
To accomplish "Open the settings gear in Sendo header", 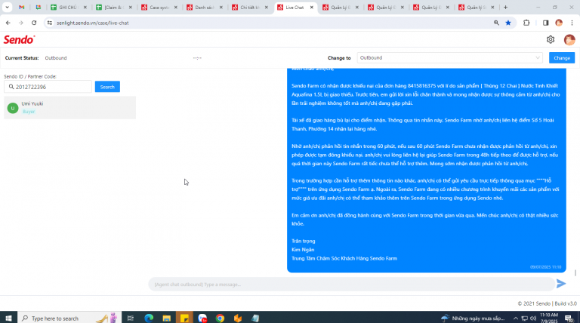I will point(551,39).
